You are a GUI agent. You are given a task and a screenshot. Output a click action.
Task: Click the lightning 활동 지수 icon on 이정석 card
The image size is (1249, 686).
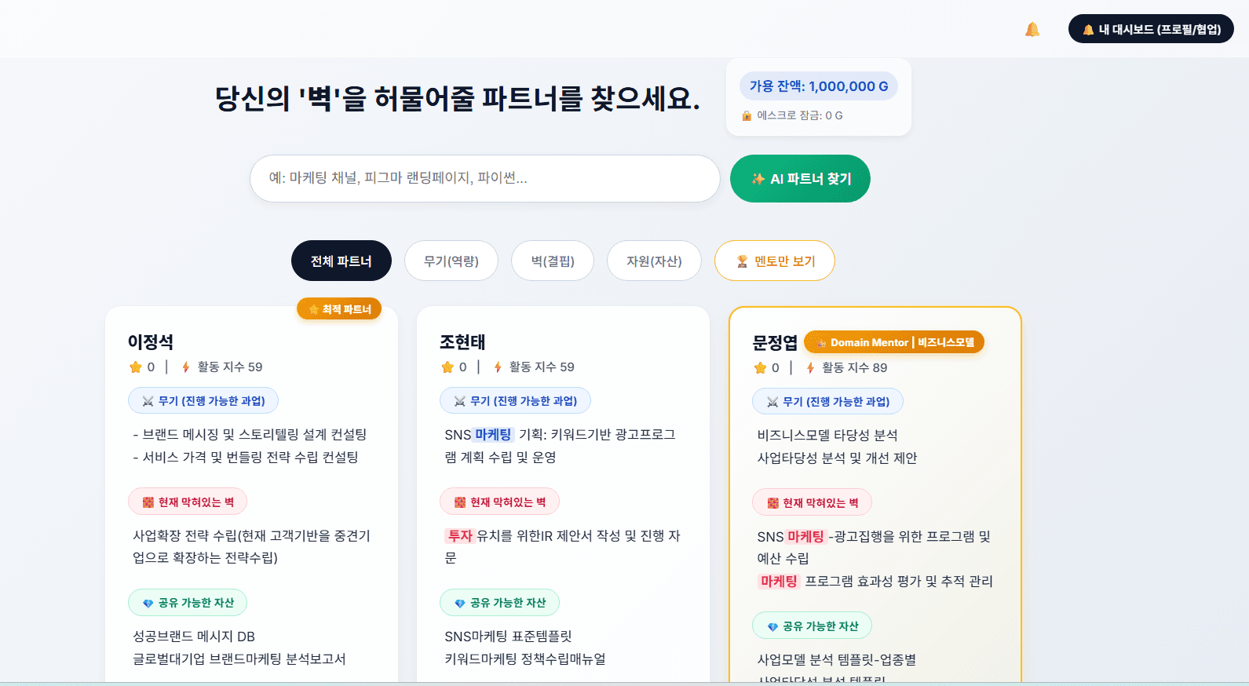(x=186, y=367)
